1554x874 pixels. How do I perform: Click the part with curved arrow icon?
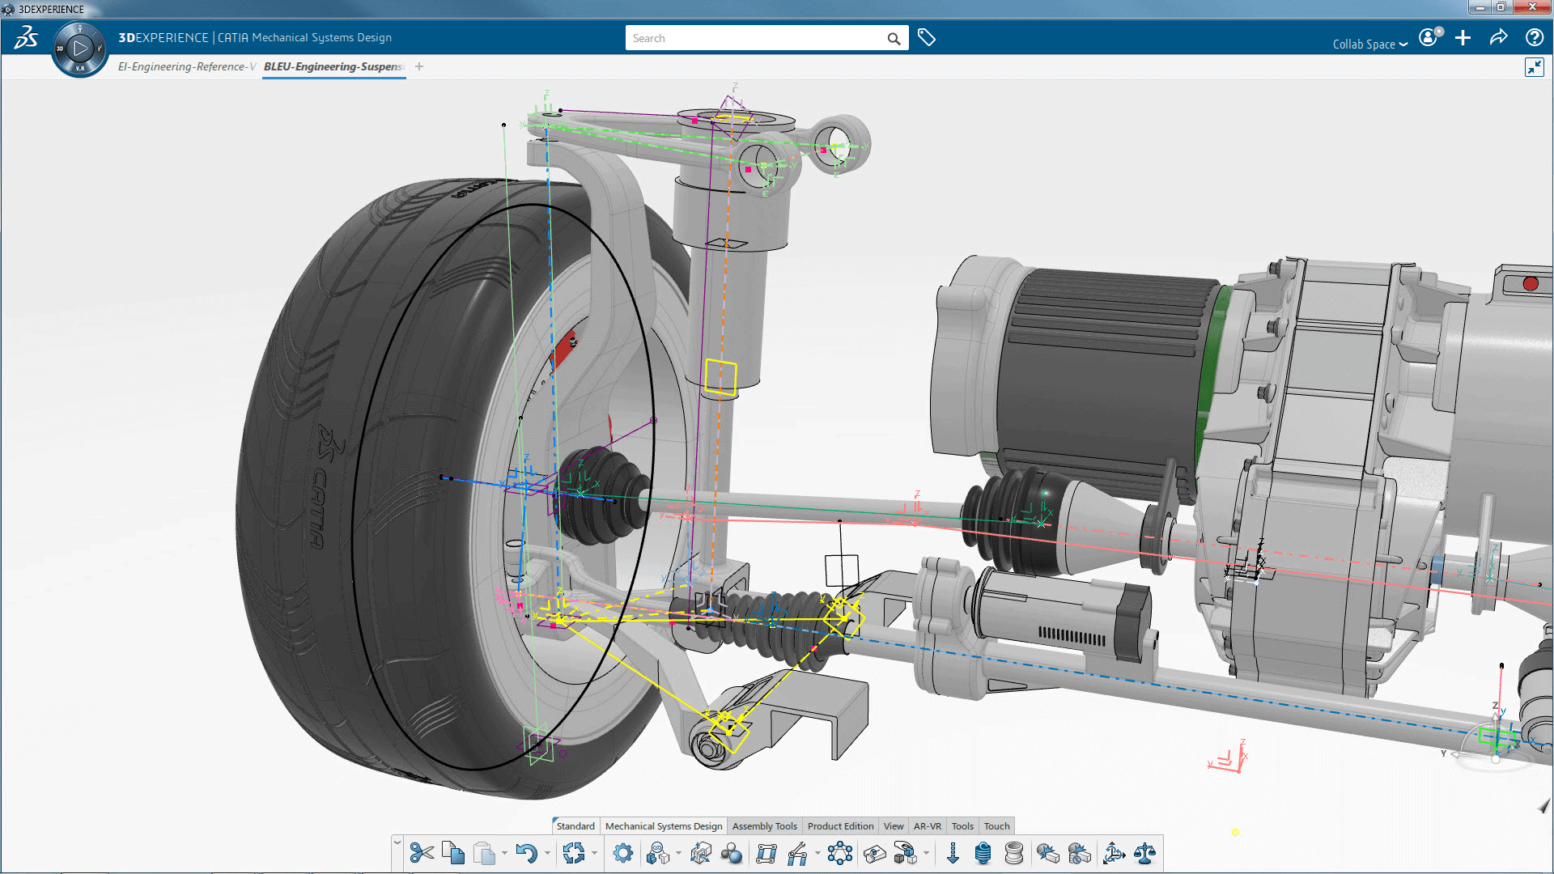coord(874,853)
